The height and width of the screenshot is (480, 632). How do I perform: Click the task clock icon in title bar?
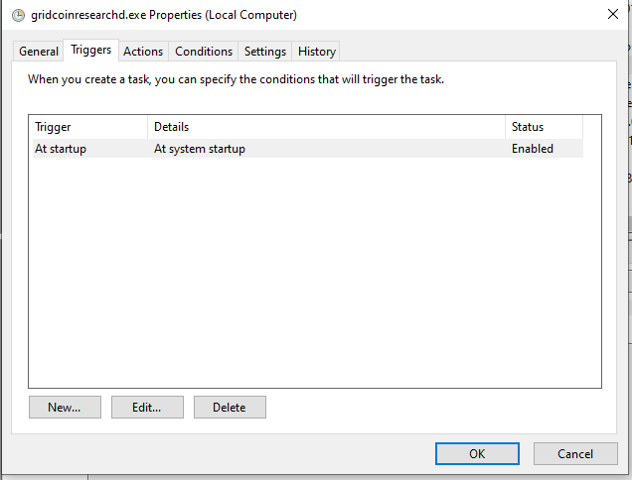click(x=18, y=15)
